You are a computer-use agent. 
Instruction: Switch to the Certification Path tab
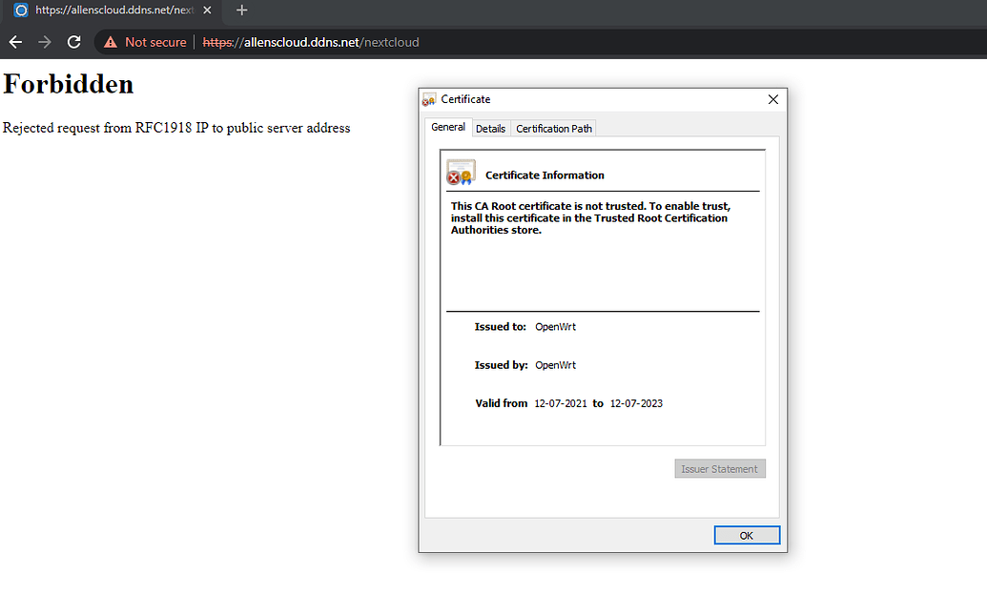click(553, 128)
